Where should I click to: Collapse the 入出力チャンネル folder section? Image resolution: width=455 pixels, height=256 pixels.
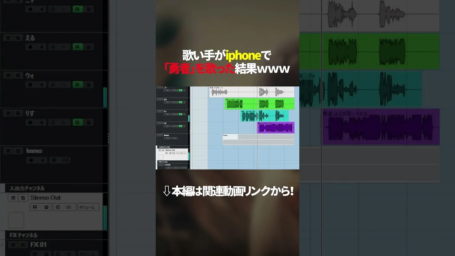(x=27, y=188)
